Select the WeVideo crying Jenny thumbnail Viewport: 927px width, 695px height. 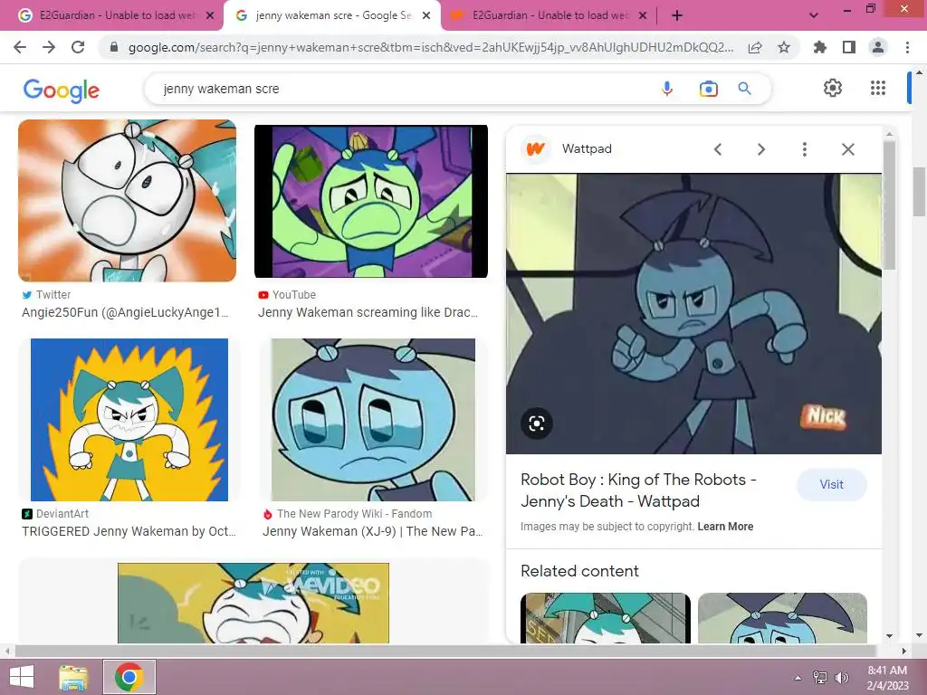[253, 603]
